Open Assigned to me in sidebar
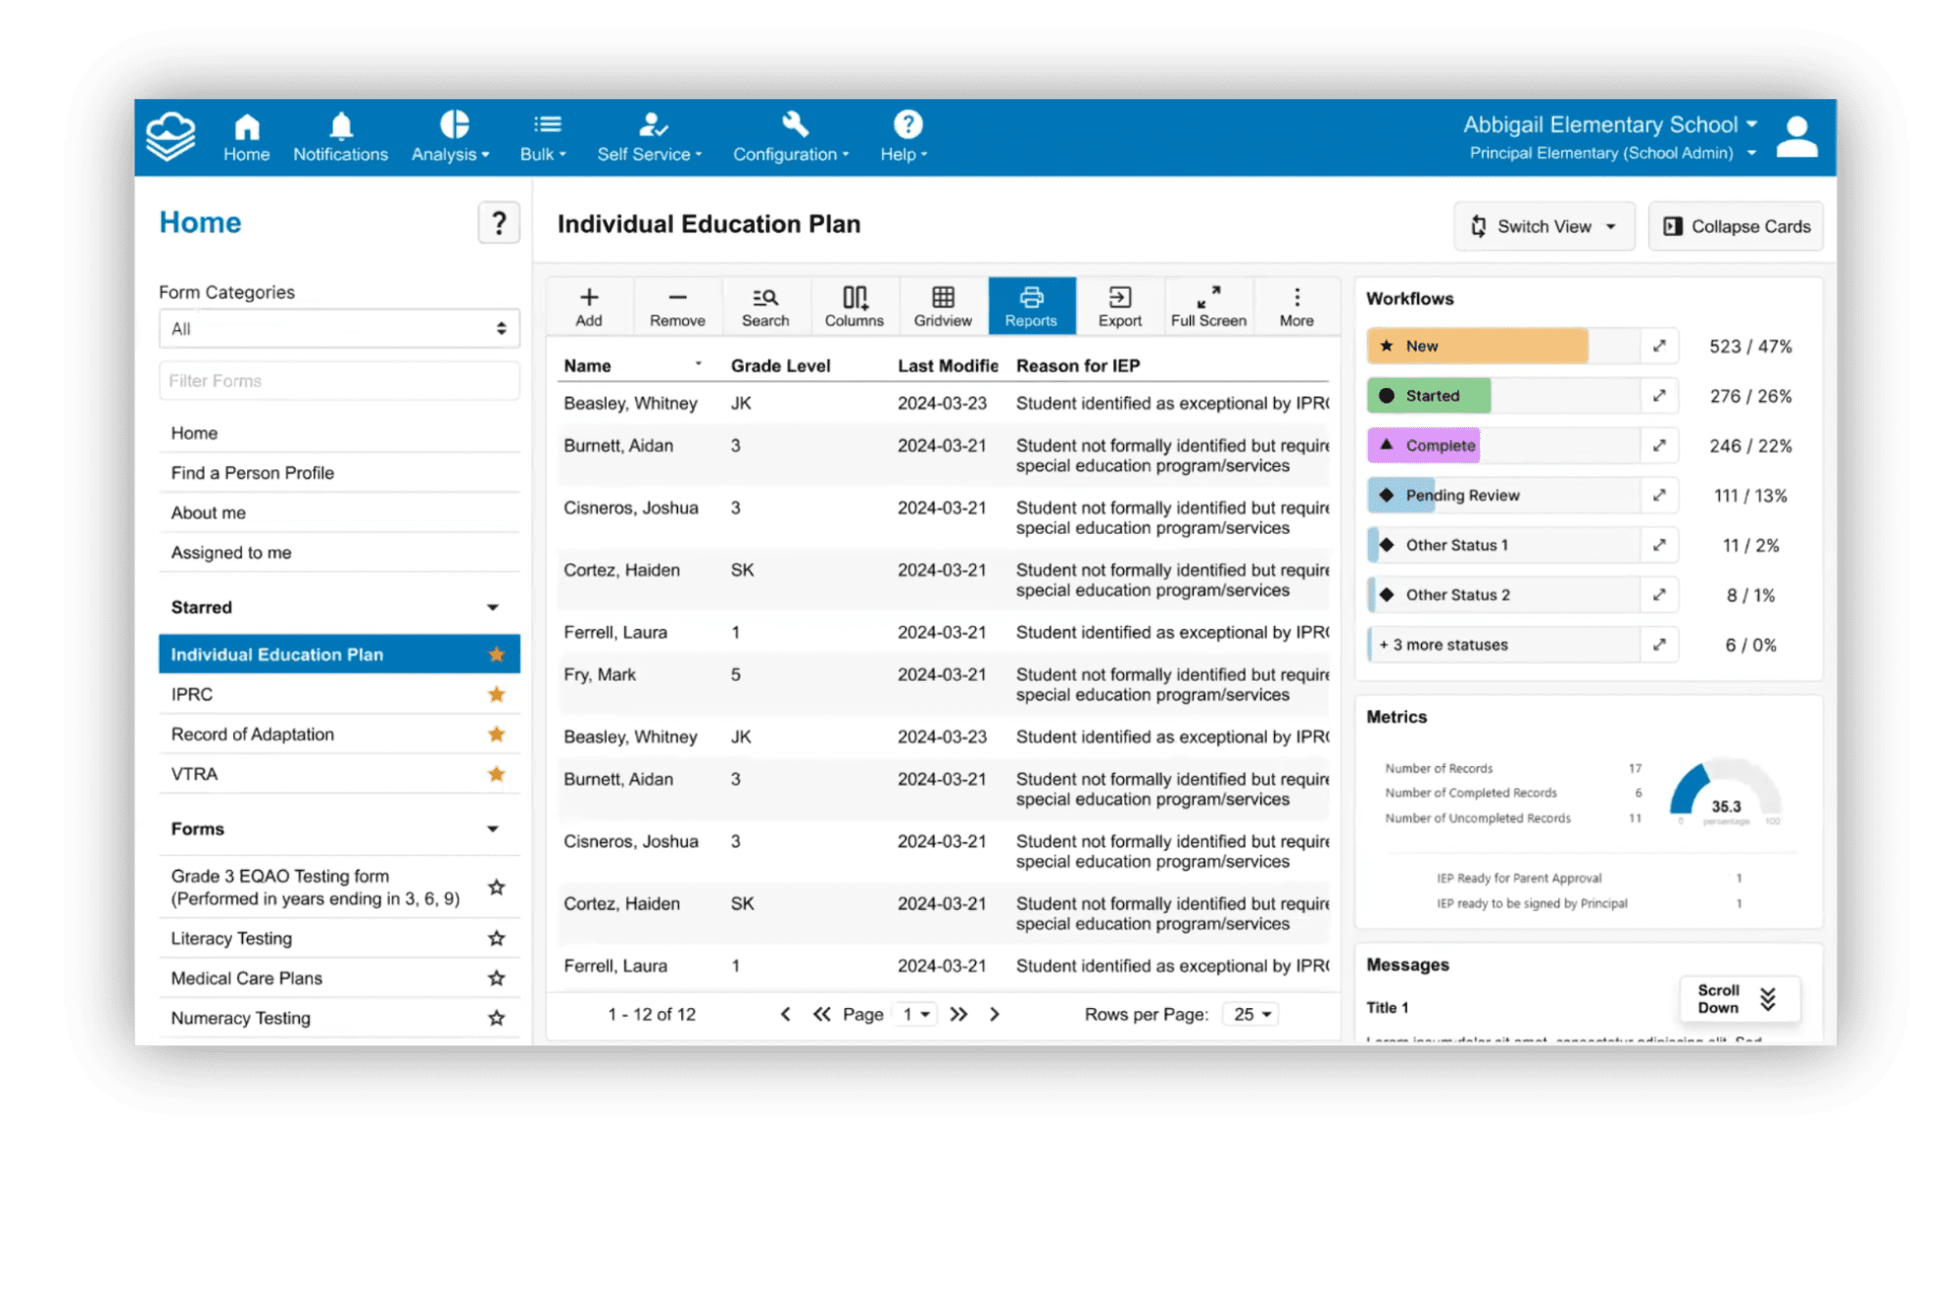Image resolution: width=1960 pixels, height=1293 pixels. point(339,552)
